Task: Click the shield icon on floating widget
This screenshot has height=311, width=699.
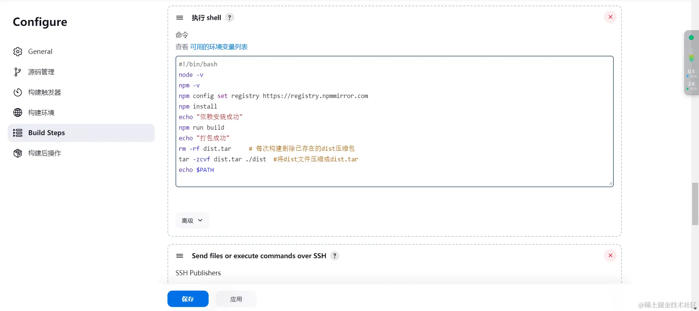Action: coord(691,58)
